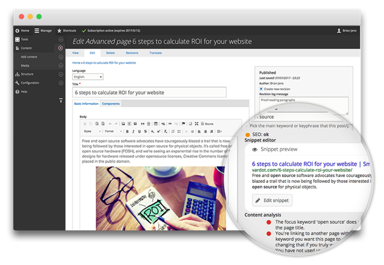Click the blue snippet preview title link

click(311, 164)
